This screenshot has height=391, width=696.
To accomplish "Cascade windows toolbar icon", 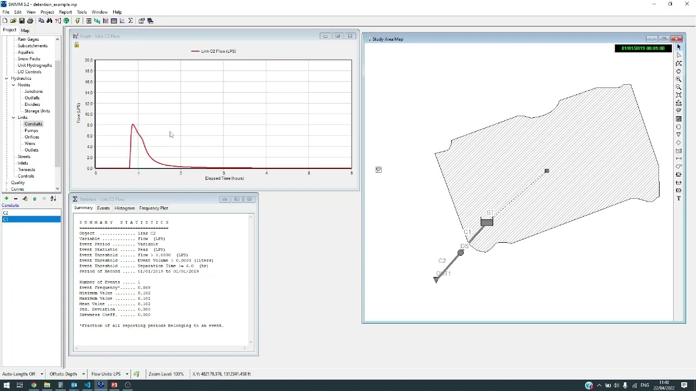I will pyautogui.click(x=150, y=21).
